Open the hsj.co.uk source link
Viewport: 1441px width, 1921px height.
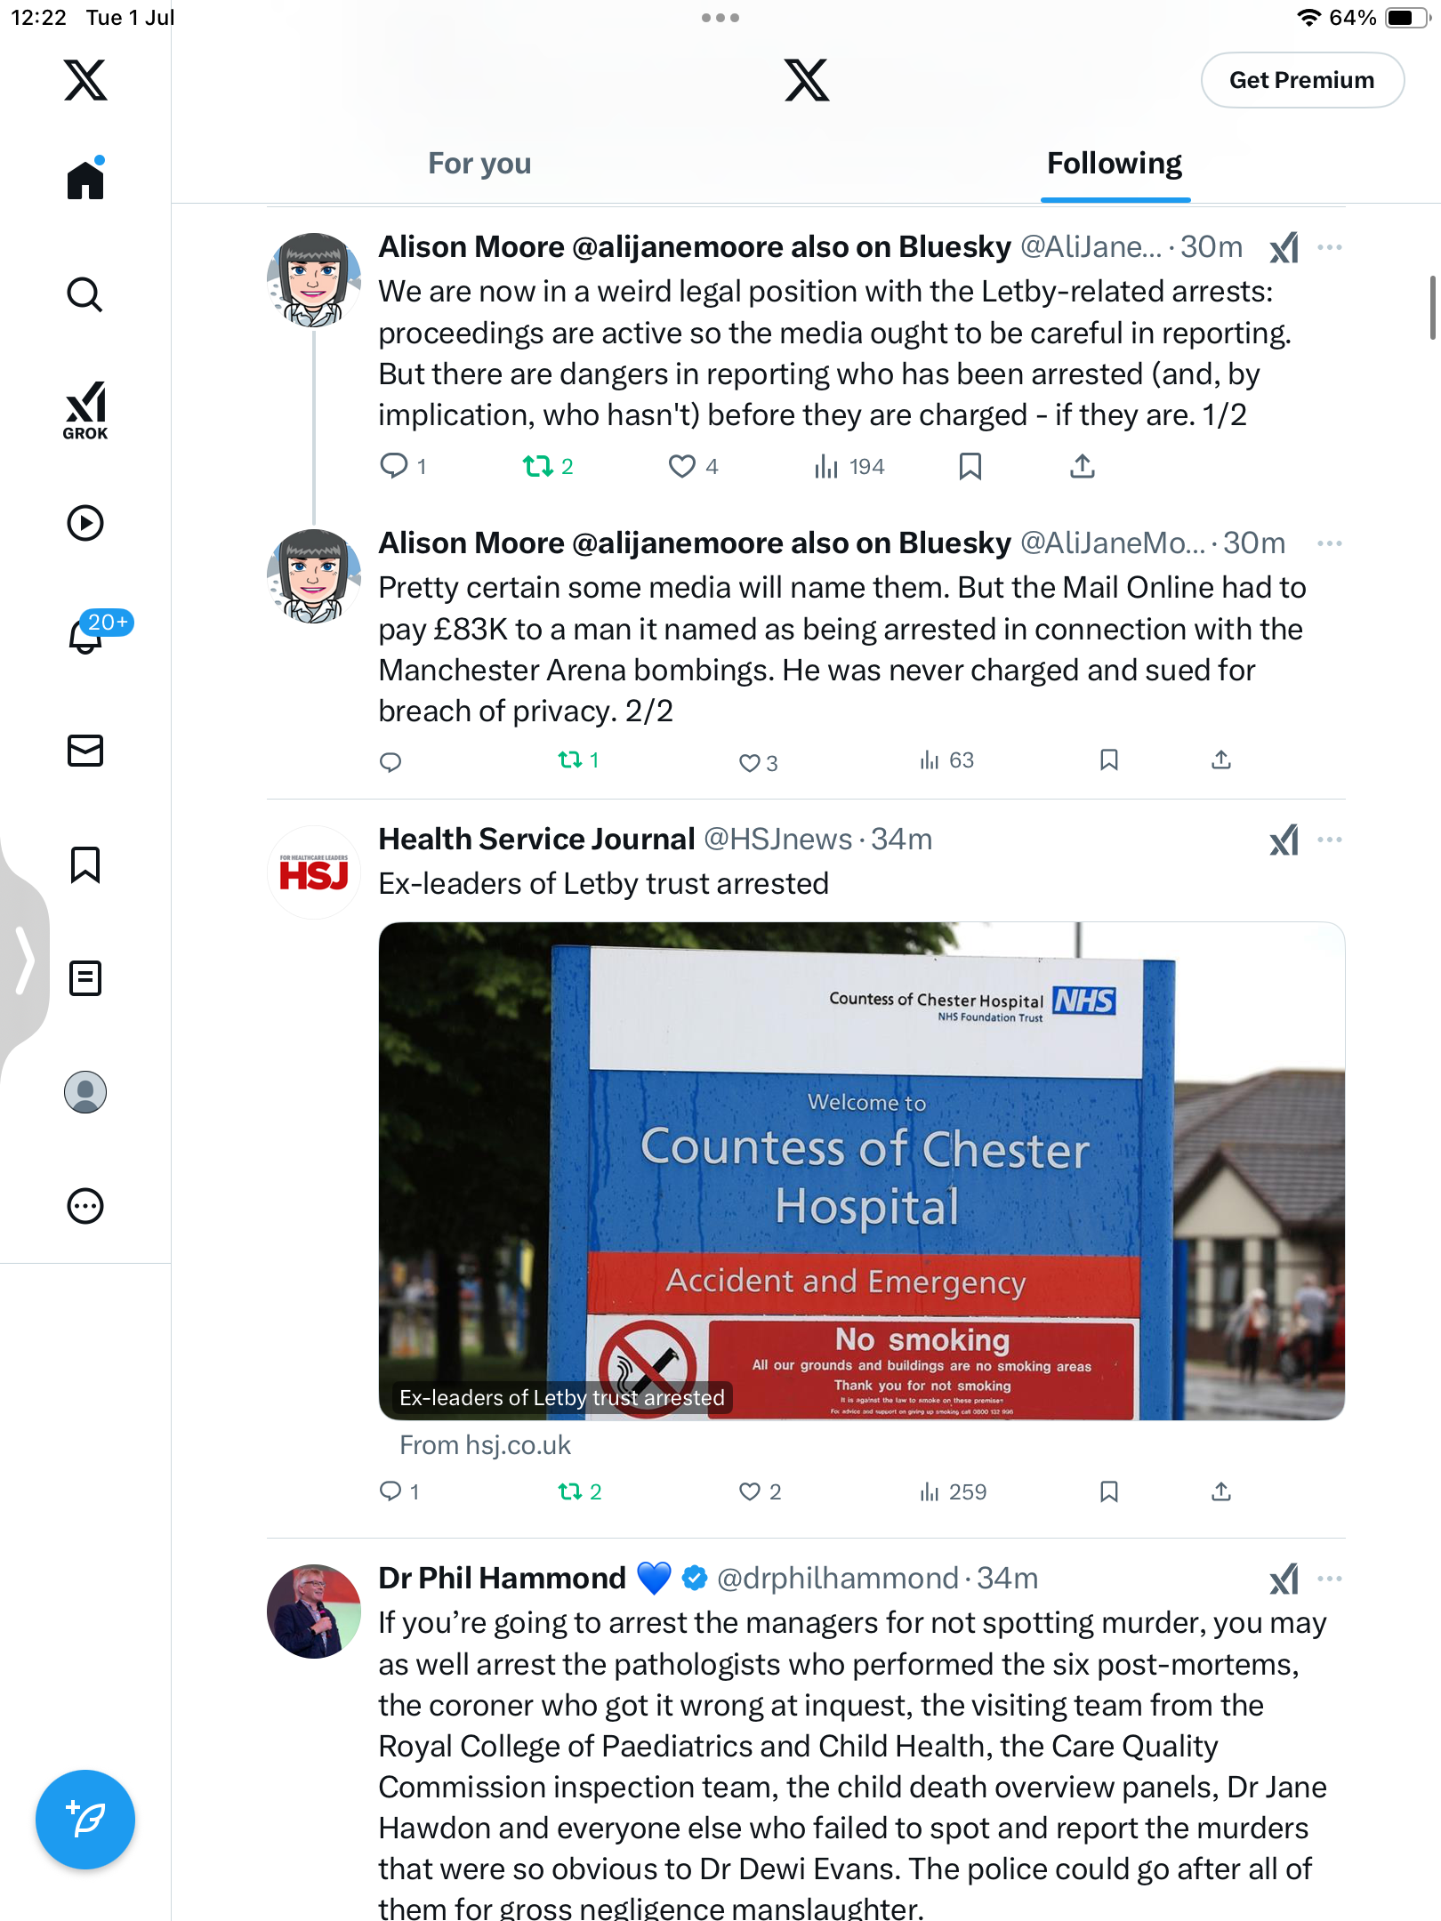coord(485,1445)
